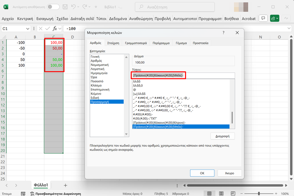Viewport: 294px width, 196px height.
Task: Click the formula bar Enter checkmark icon
Action: pyautogui.click(x=47, y=29)
